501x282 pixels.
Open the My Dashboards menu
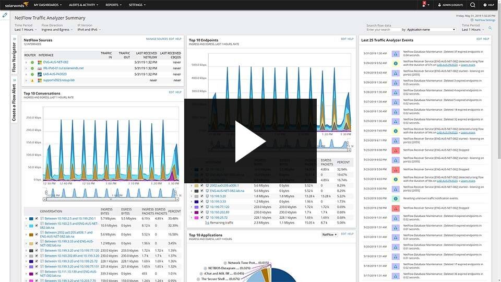[47, 5]
